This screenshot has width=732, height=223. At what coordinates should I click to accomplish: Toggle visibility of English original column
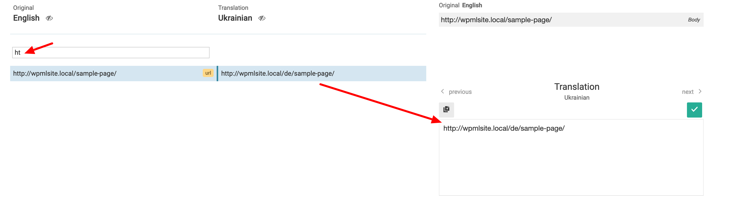click(x=49, y=18)
